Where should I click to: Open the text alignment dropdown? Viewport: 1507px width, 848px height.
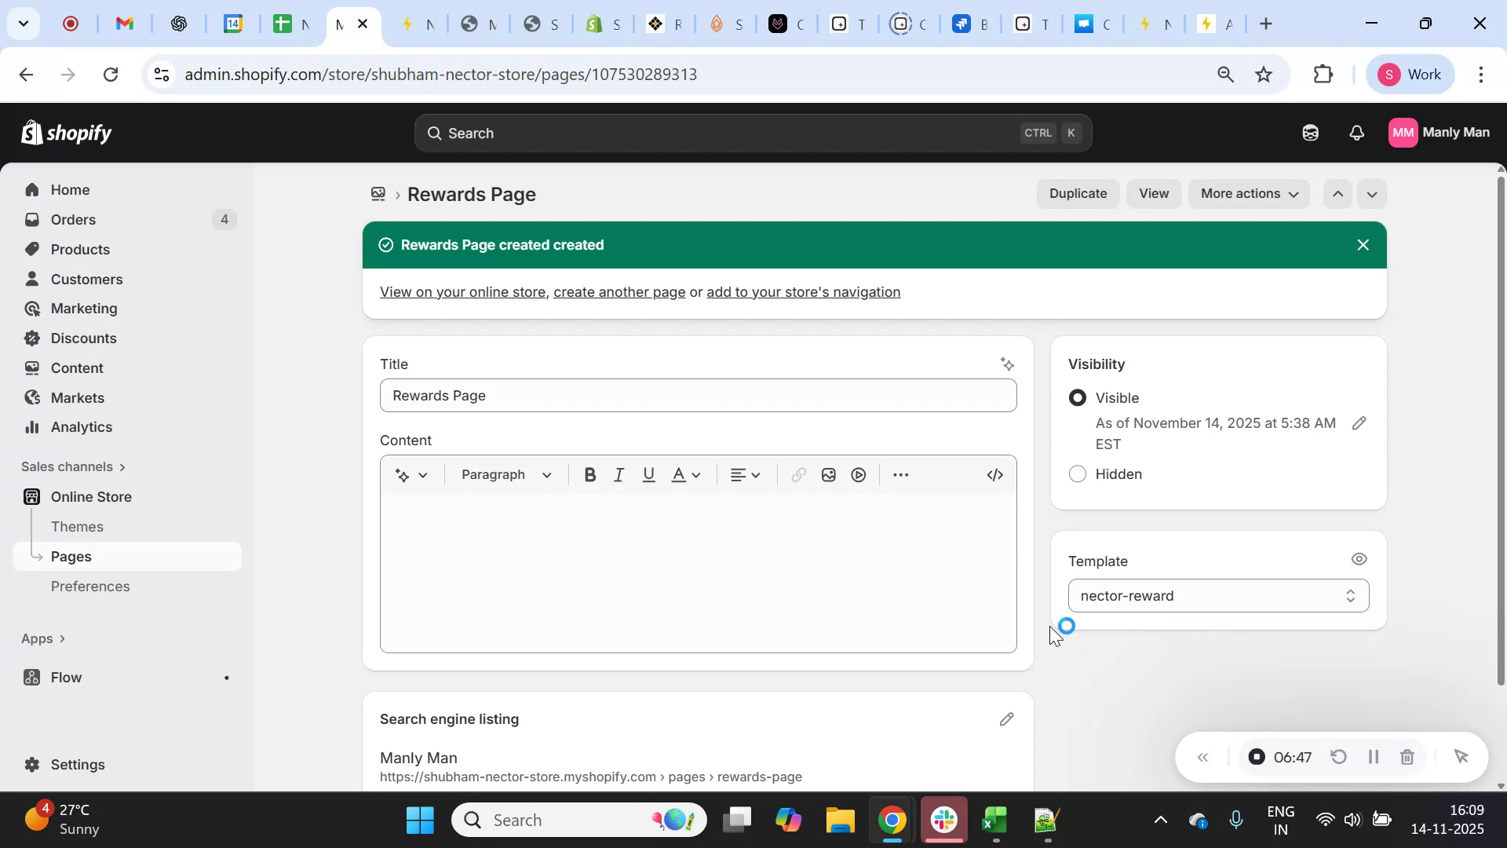745,474
